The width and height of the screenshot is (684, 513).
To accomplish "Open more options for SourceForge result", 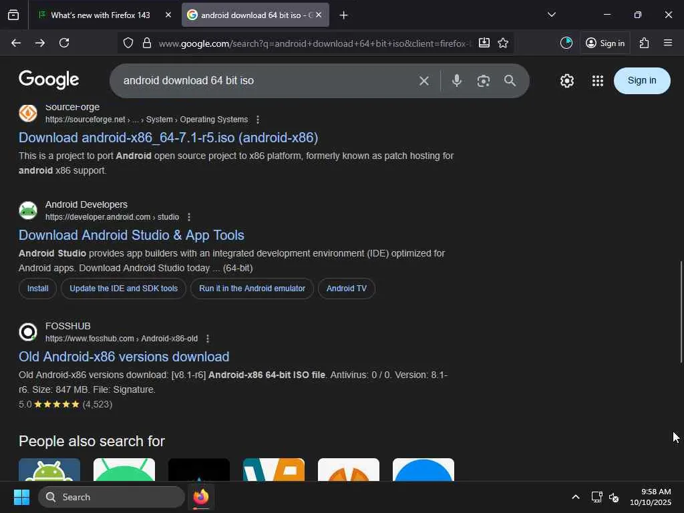I will [258, 120].
